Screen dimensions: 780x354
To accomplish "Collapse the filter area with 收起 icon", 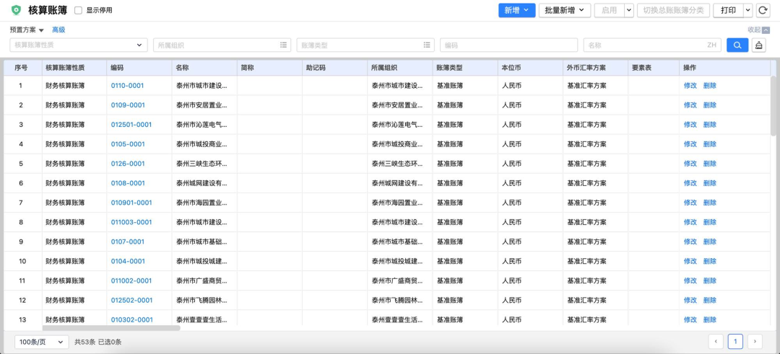I will point(766,30).
